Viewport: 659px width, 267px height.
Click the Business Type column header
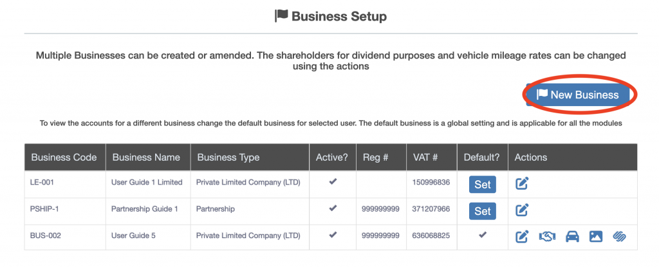click(x=228, y=157)
